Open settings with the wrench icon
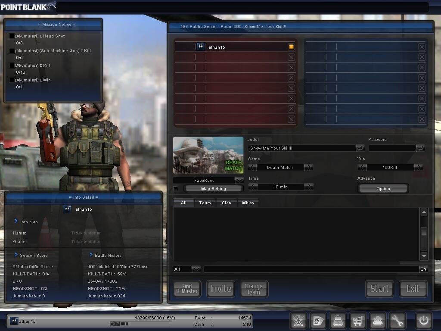The width and height of the screenshot is (441, 331). [x=397, y=320]
